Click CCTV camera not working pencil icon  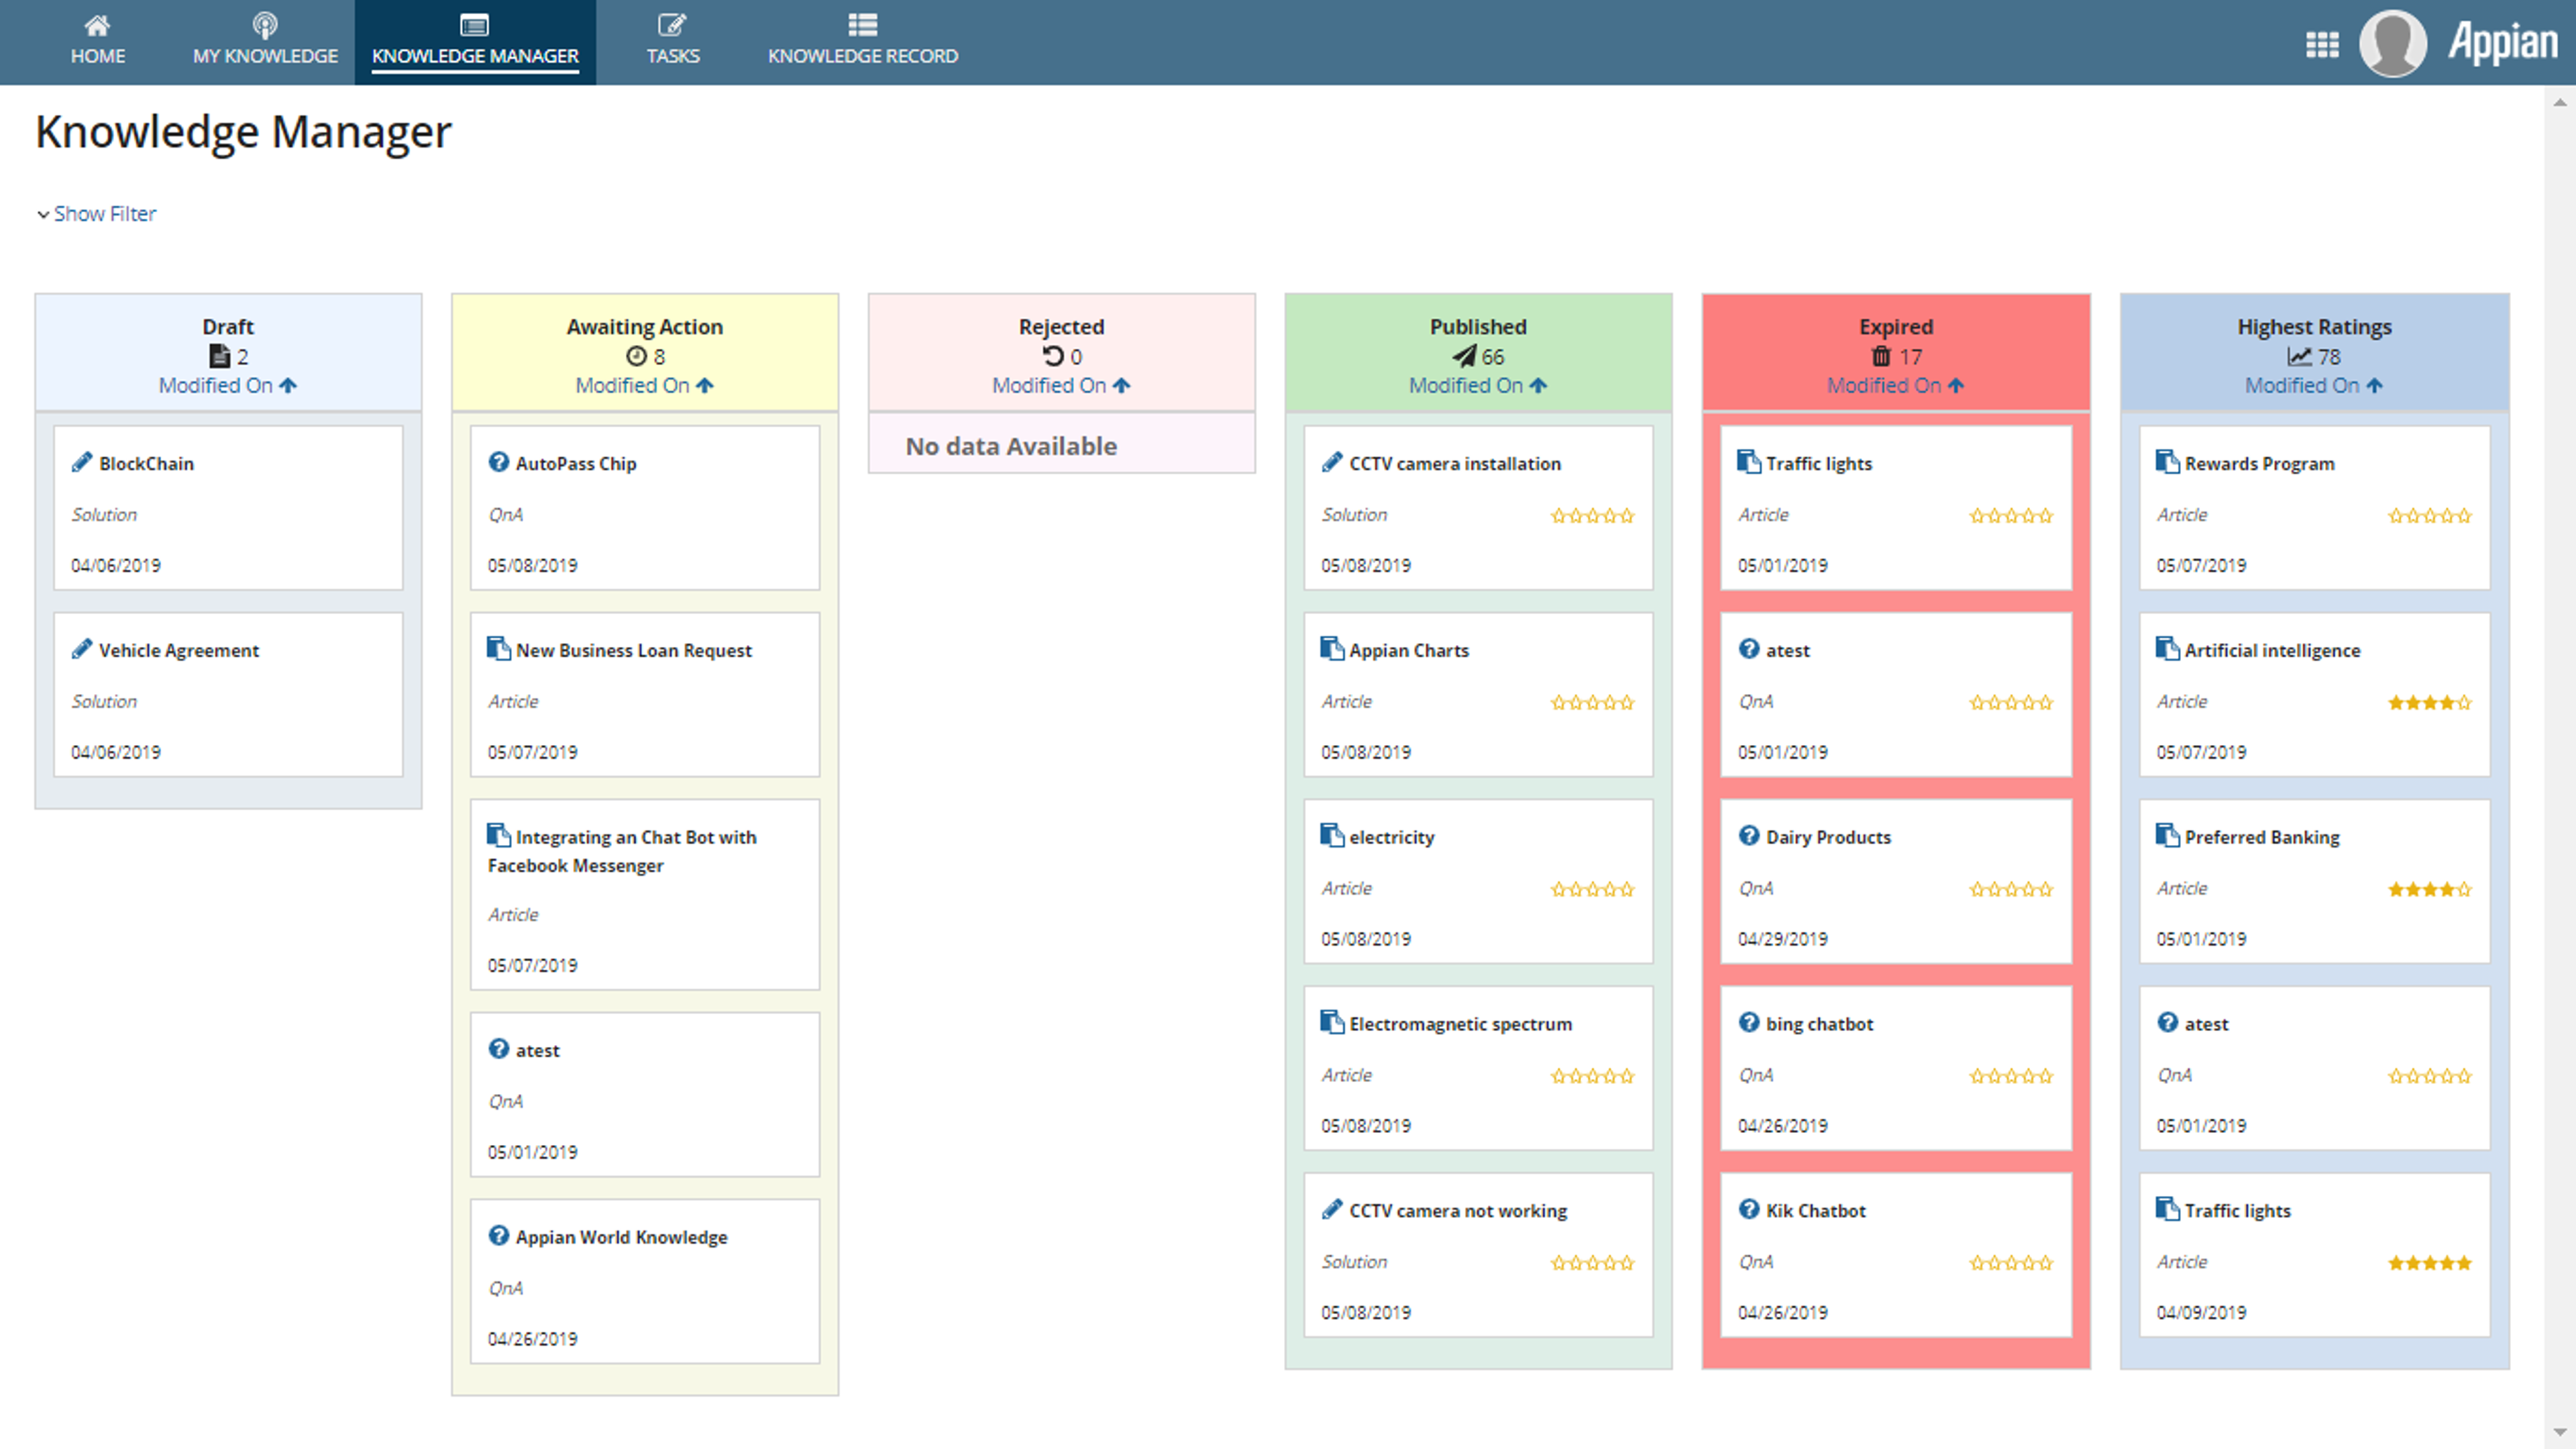point(1332,1210)
